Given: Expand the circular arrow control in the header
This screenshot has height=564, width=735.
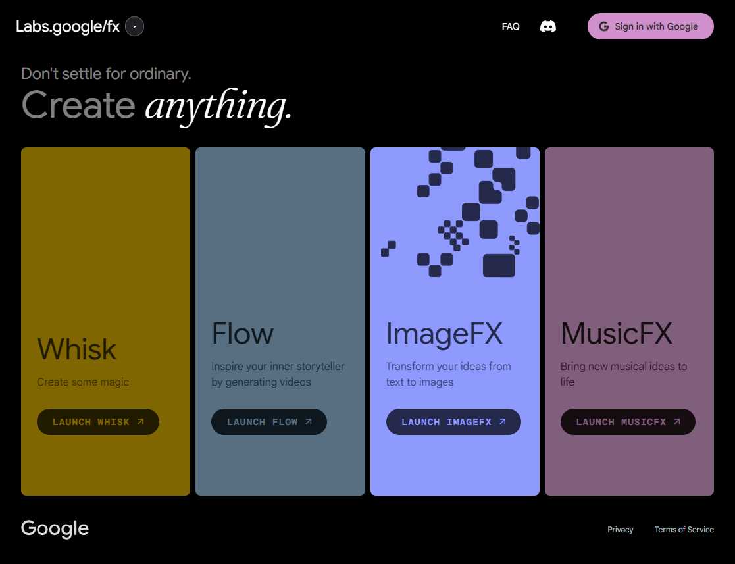Looking at the screenshot, I should coord(134,26).
